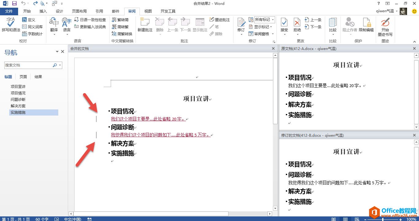Image resolution: width=419 pixels, height=221 pixels.
Task: Switch to the View ribbon tab
Action: [148, 11]
